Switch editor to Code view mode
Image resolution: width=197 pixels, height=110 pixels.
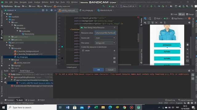tap(174, 14)
